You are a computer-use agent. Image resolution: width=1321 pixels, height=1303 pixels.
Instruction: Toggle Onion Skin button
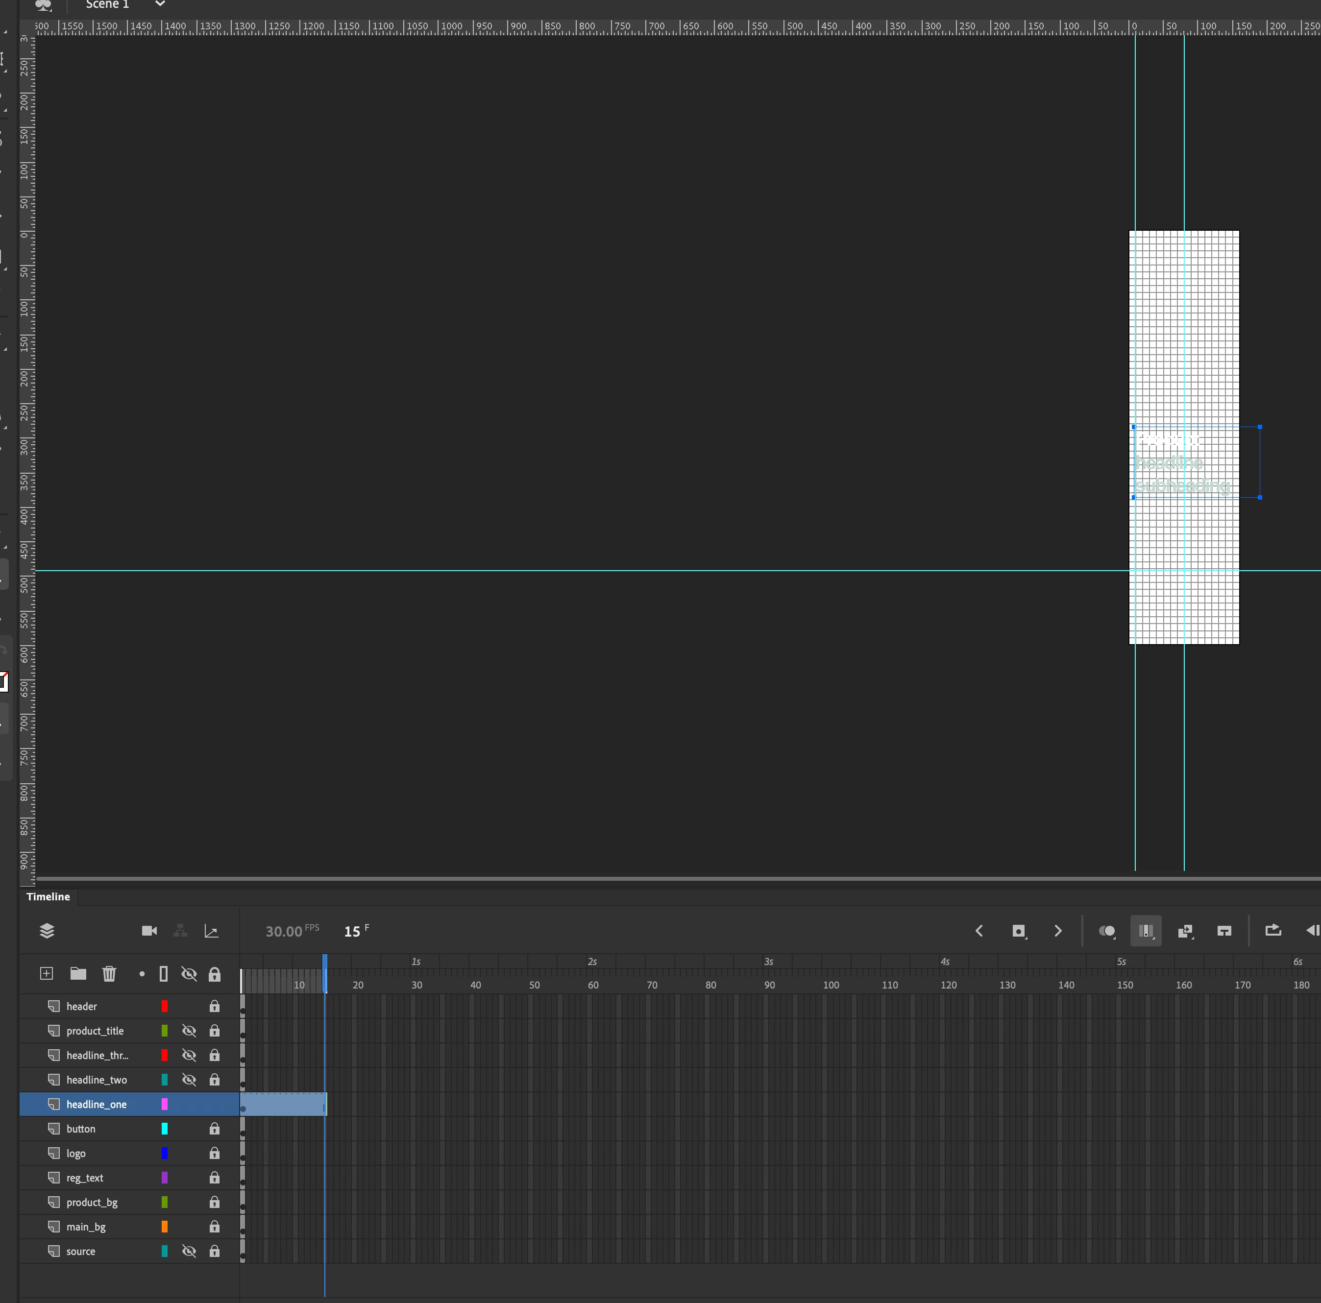click(1106, 931)
